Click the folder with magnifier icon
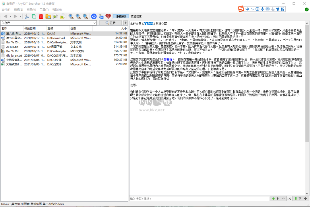This screenshot has width=310, height=207. pyautogui.click(x=48, y=16)
